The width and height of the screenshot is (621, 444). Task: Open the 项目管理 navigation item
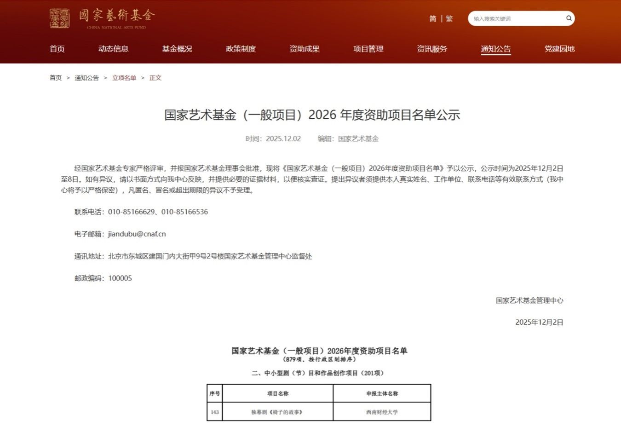coord(368,49)
